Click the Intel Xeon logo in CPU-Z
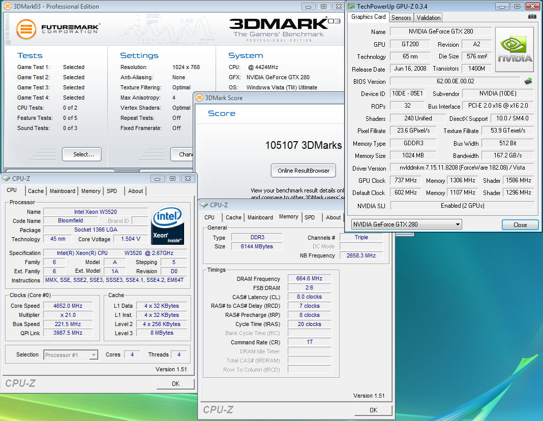 click(x=168, y=225)
